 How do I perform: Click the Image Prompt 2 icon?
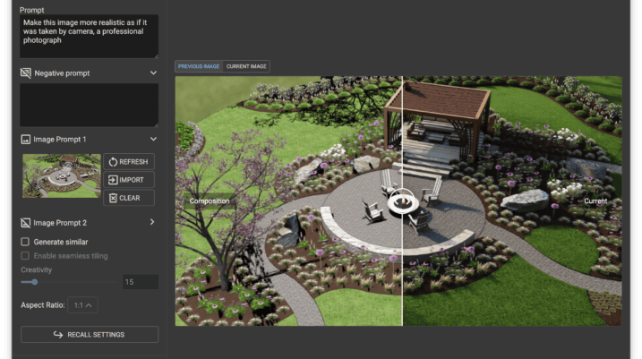pyautogui.click(x=25, y=223)
